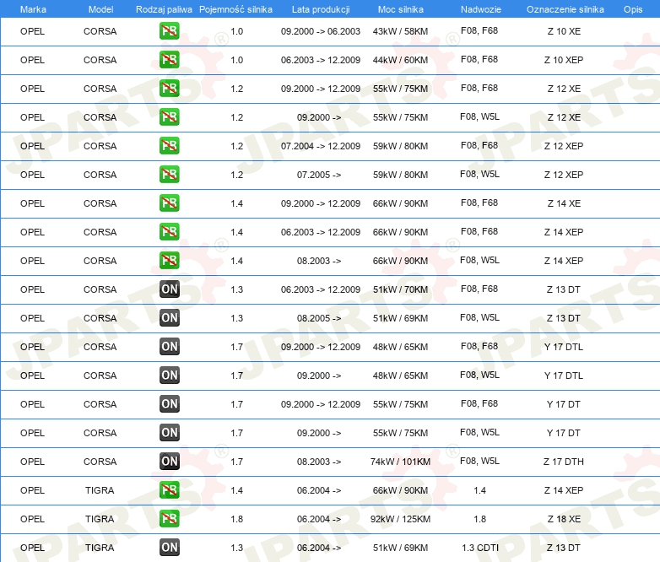Click the 09.2000 -> 06.2003 production years cell
660x562 pixels.
(321, 31)
